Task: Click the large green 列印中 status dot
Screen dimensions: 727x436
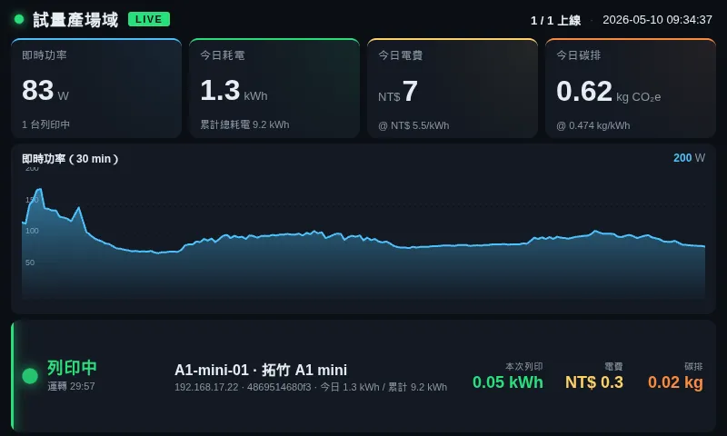Action: pyautogui.click(x=30, y=376)
